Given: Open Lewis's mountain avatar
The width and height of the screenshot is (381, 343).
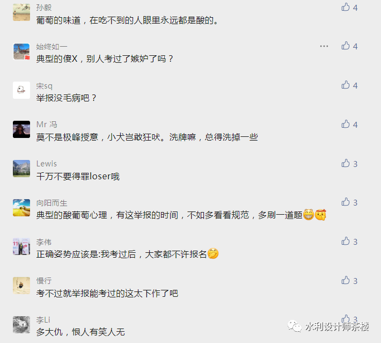Looking at the screenshot, I should (x=21, y=169).
